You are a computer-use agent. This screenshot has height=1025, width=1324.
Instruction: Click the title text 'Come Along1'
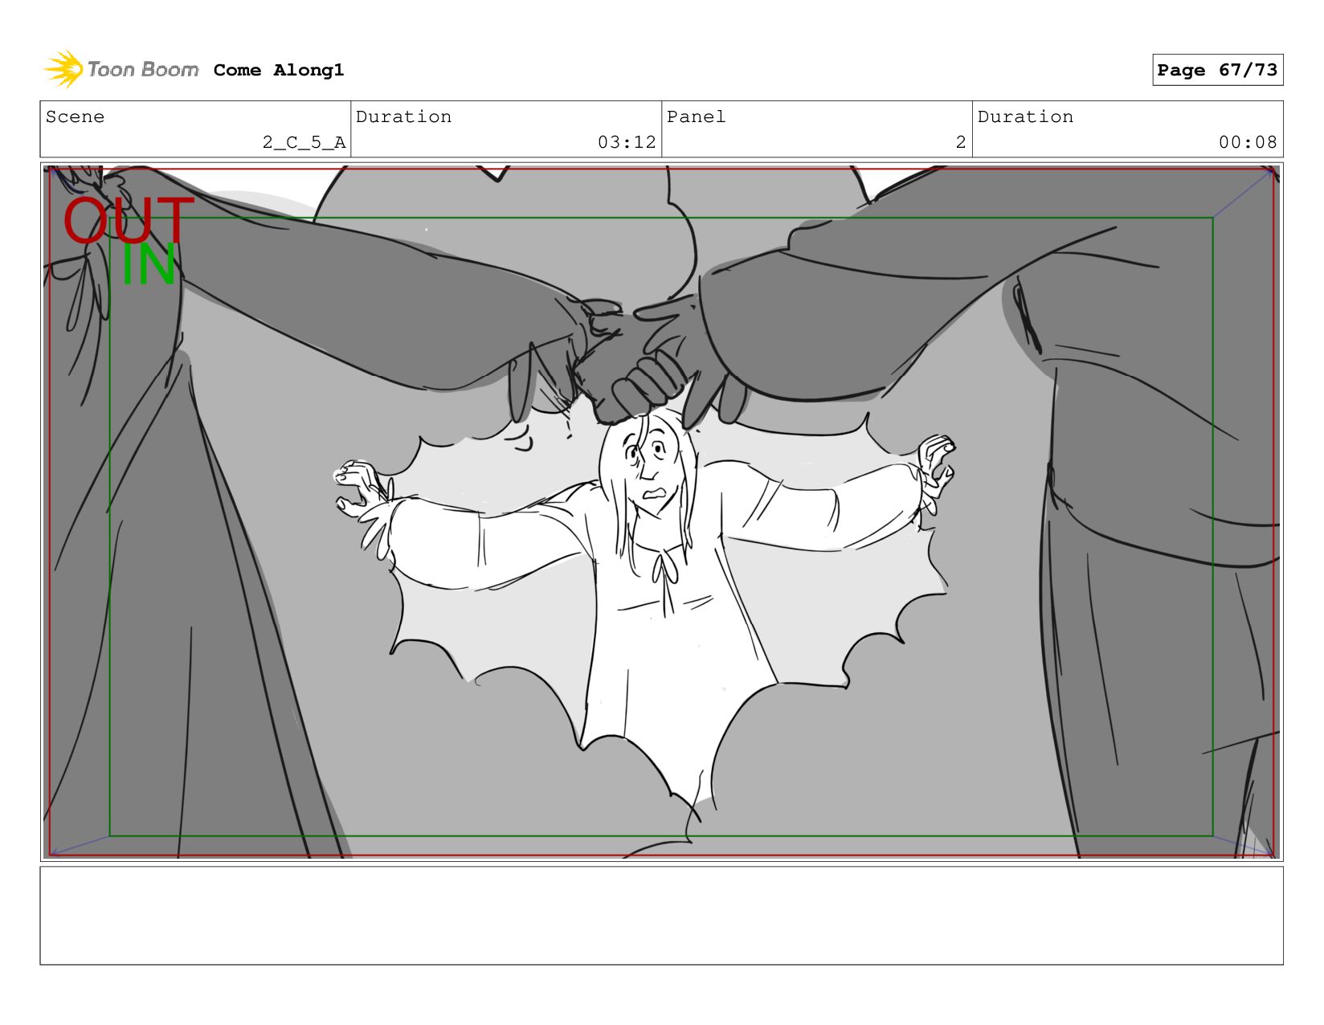pos(279,70)
